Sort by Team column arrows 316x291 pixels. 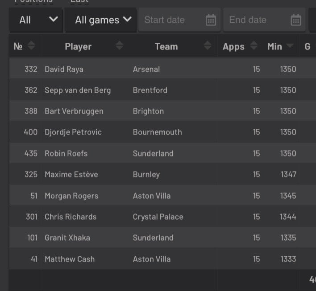pyautogui.click(x=208, y=45)
